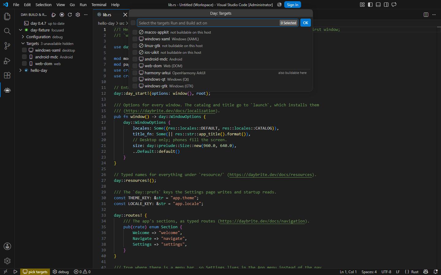Click pick targets in status bar
Screen dimensions: 441x275
[x=35, y=272]
